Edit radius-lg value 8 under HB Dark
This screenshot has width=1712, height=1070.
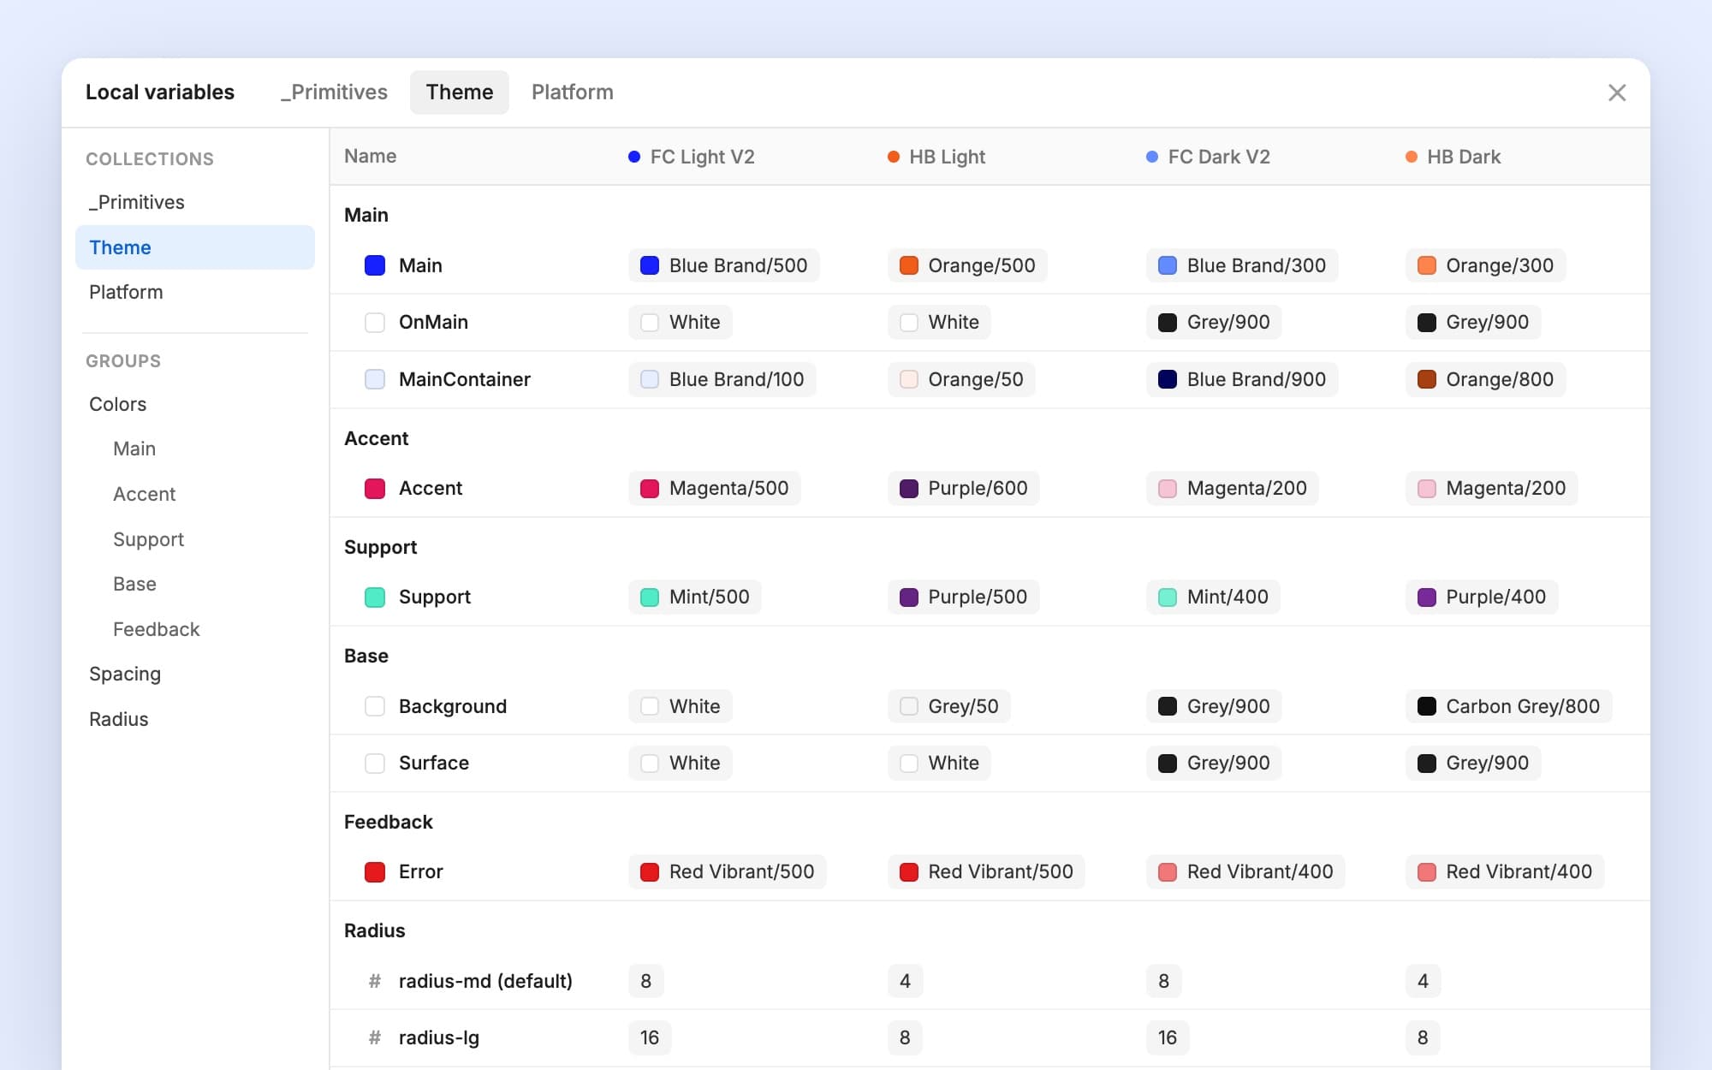(1423, 1037)
